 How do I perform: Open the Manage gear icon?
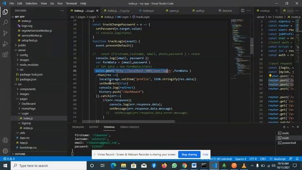5,151
